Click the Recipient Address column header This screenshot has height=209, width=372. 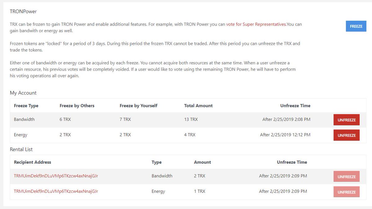[x=33, y=162]
